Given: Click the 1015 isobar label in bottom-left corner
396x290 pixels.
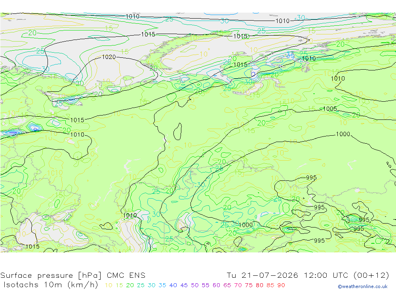Looking at the screenshot, I should (x=32, y=246).
